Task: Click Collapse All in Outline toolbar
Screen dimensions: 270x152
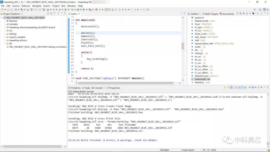Action: tap(237, 13)
